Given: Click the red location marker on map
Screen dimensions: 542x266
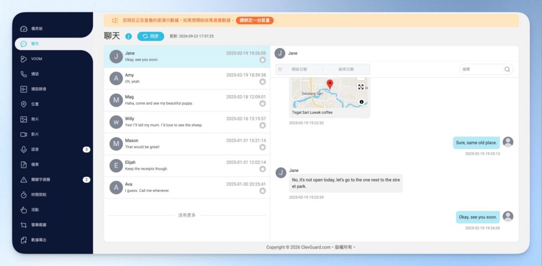Looking at the screenshot, I should pos(330,85).
